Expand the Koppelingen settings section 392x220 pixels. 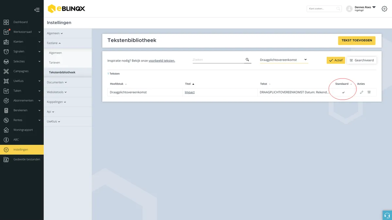tap(57, 102)
